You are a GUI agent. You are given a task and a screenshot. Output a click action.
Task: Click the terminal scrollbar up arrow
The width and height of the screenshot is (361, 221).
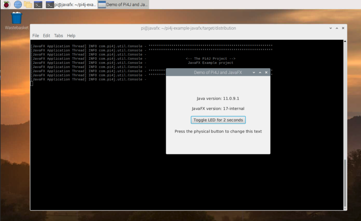[345, 41]
